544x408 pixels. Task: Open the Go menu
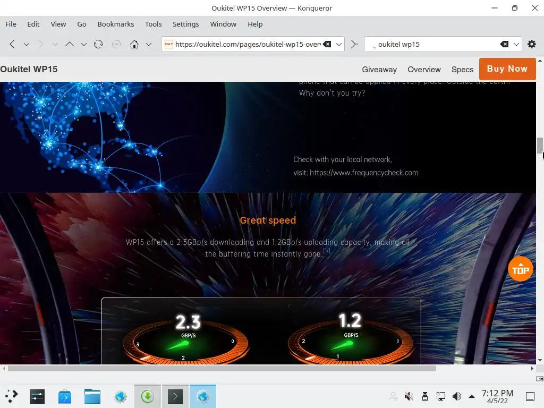(x=81, y=24)
